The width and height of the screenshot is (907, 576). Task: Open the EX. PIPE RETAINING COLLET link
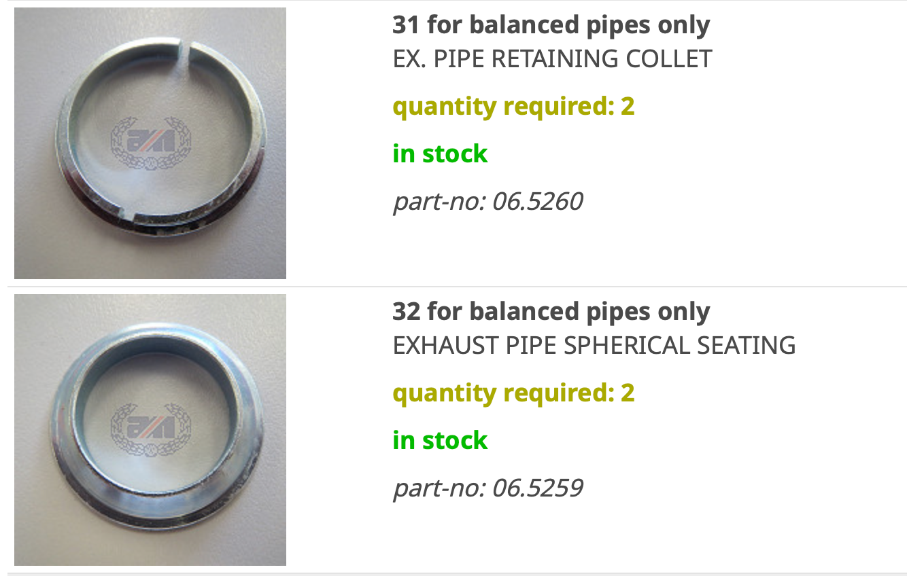(552, 59)
